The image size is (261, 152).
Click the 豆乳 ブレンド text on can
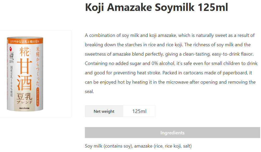(24, 98)
